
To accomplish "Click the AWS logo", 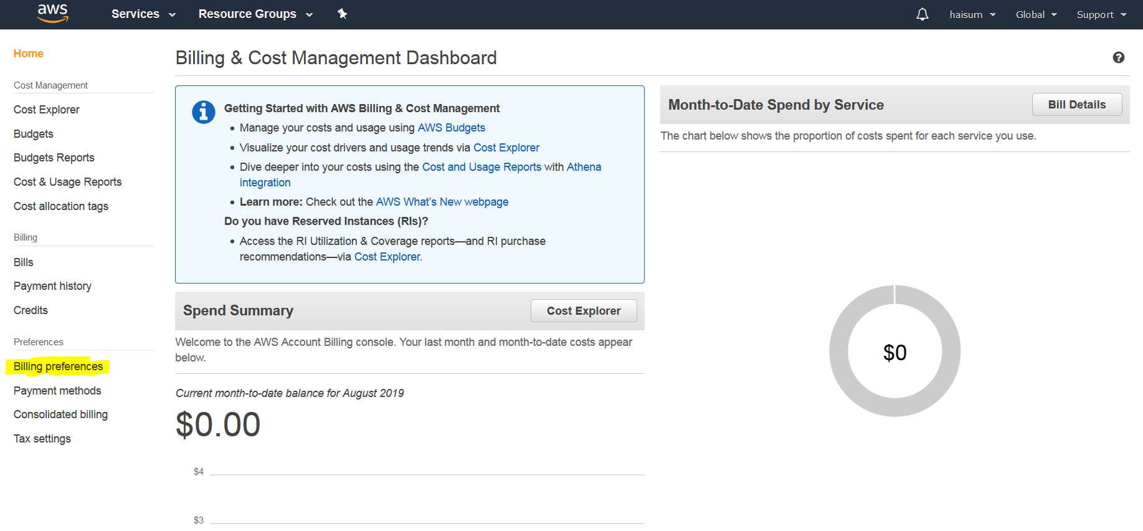I will 52,13.
